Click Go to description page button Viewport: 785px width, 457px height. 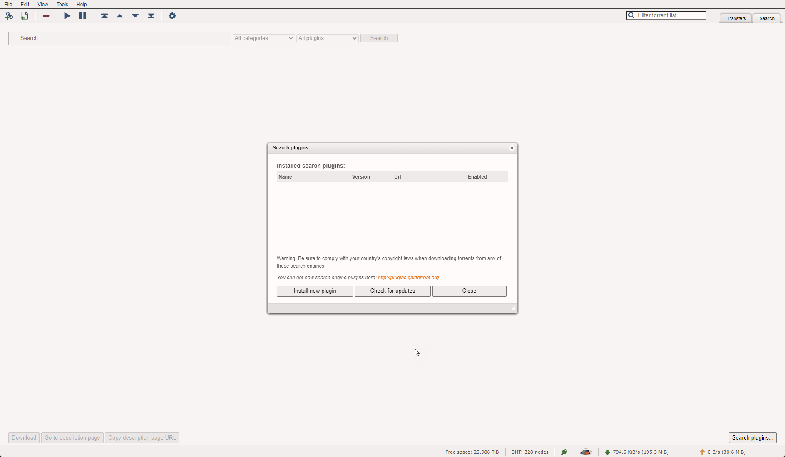tap(72, 437)
